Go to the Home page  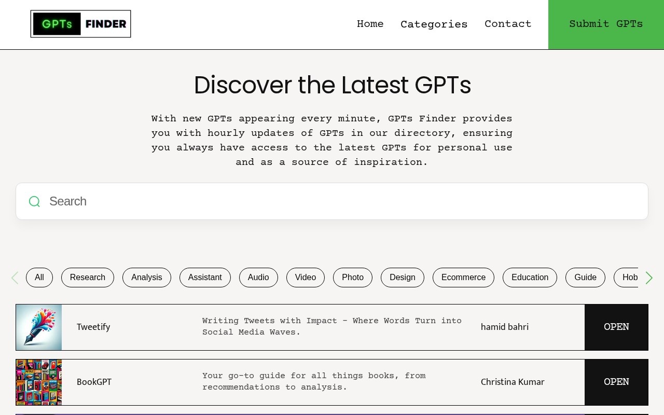tap(370, 24)
